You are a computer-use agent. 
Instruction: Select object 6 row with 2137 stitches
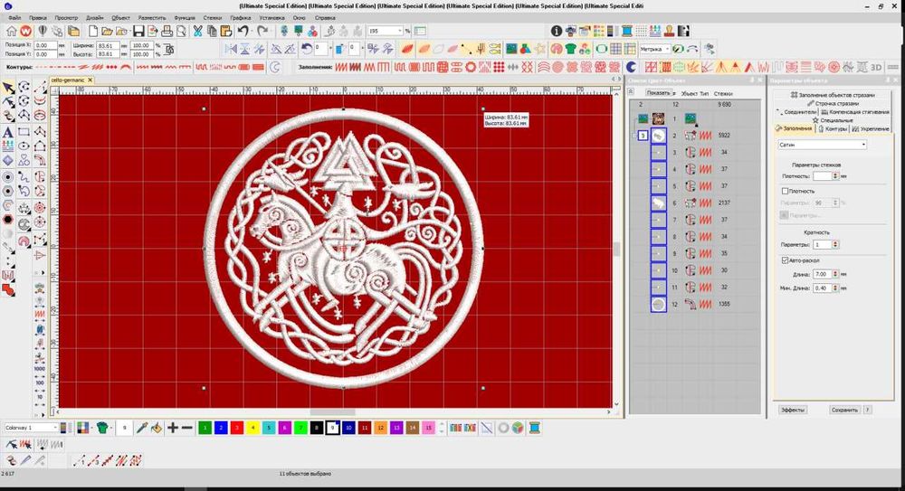[695, 203]
